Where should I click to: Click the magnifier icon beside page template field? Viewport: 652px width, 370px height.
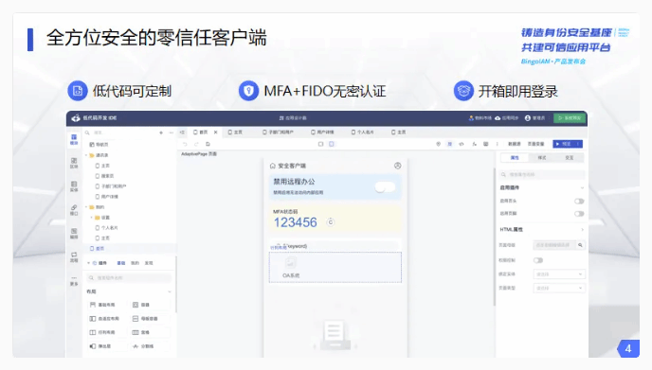580,245
